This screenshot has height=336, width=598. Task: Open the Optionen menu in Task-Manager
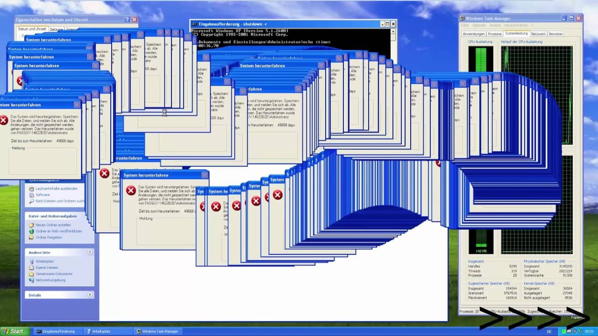click(x=479, y=25)
